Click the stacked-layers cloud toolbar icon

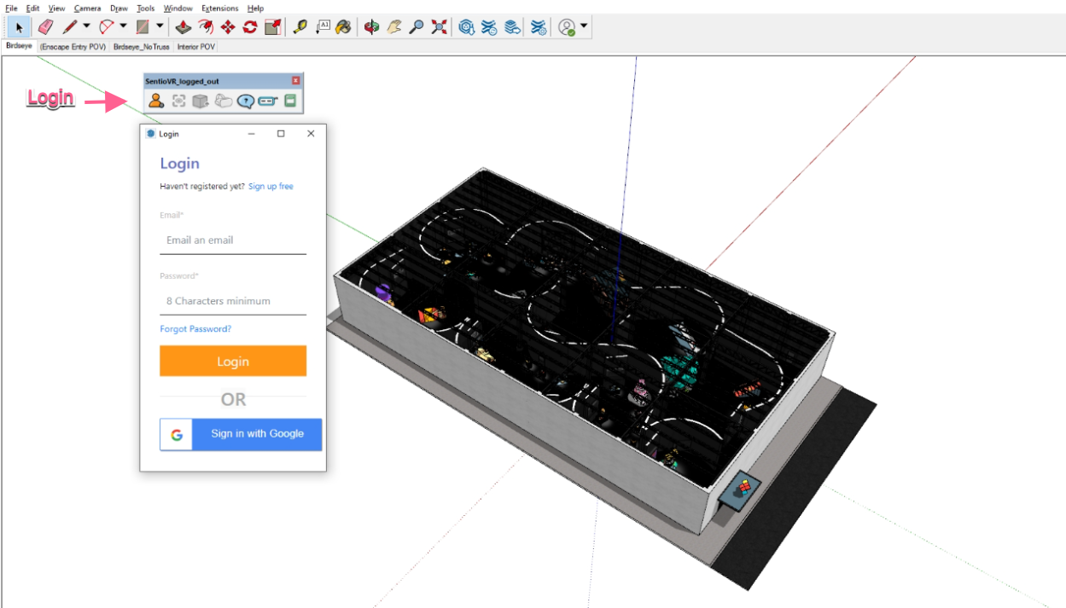(512, 27)
